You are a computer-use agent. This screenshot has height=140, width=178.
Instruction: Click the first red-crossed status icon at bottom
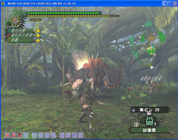7,135
